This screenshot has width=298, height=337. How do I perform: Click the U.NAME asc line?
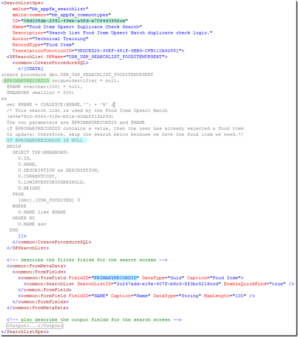[32, 224]
